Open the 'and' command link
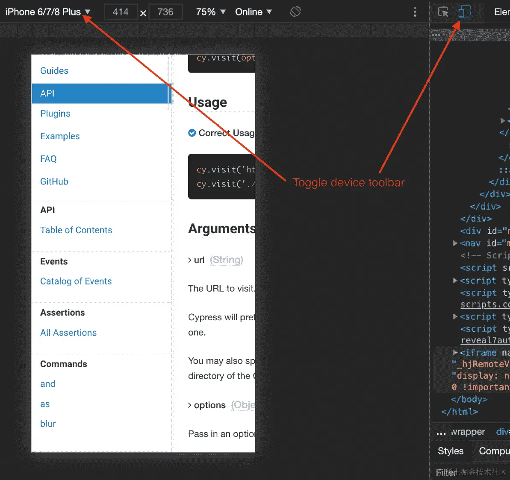The image size is (510, 480). click(48, 384)
